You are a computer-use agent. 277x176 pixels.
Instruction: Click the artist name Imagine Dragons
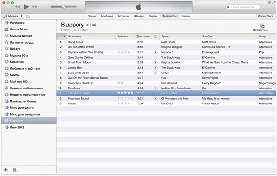(x=172, y=47)
